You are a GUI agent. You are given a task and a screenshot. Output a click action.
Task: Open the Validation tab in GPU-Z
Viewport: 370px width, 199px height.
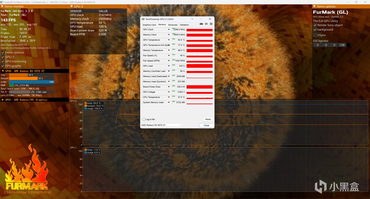pyautogui.click(x=184, y=25)
